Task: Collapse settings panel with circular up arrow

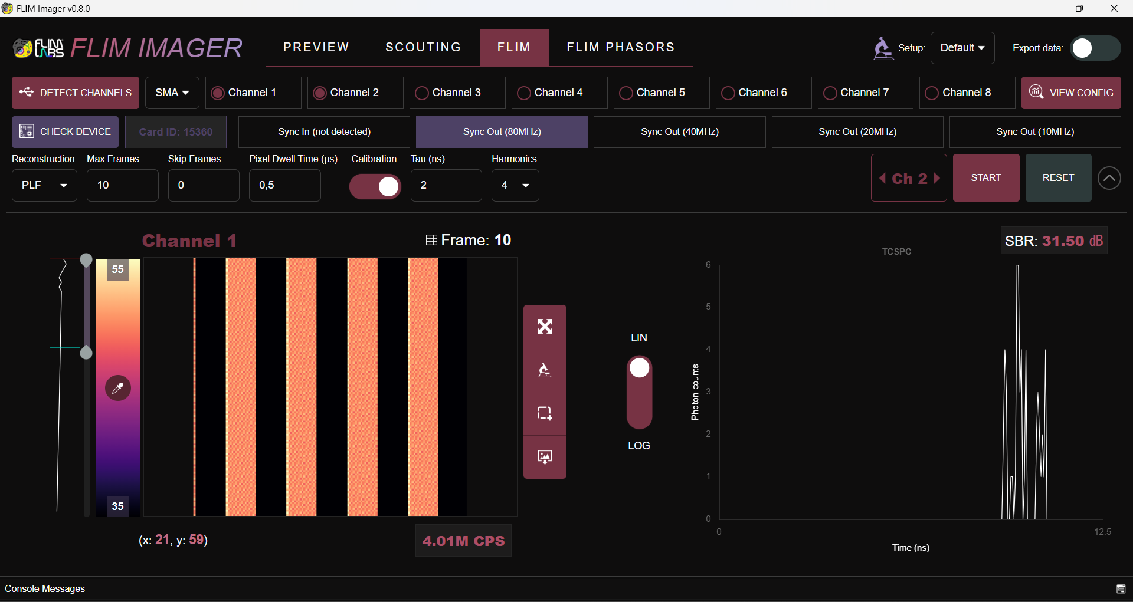Action: point(1109,177)
